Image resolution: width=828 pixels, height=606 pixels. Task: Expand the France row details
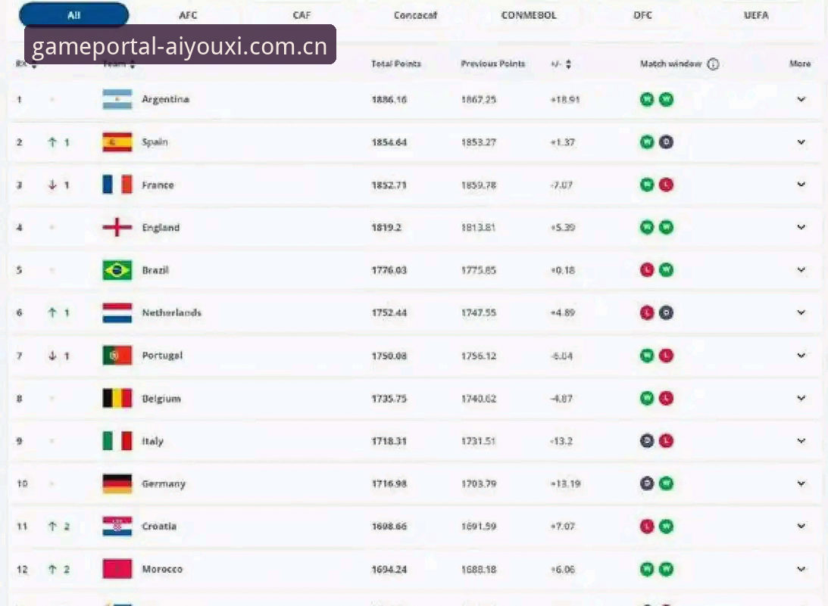(801, 185)
